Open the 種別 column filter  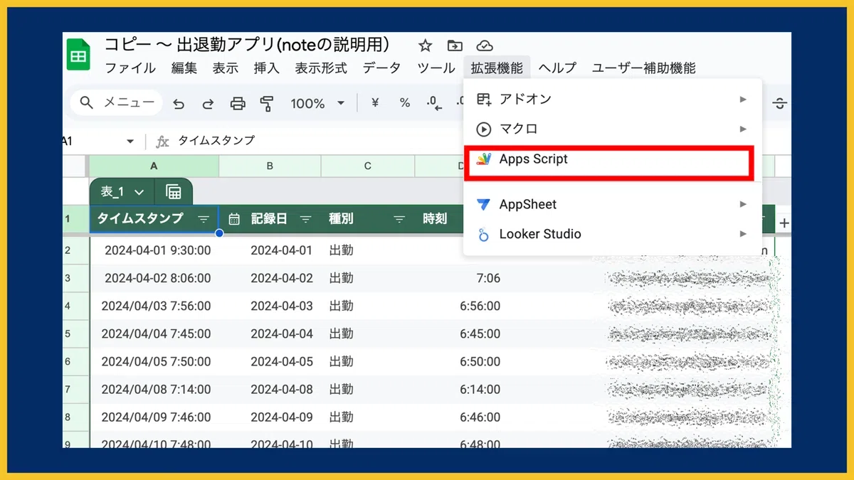[399, 219]
